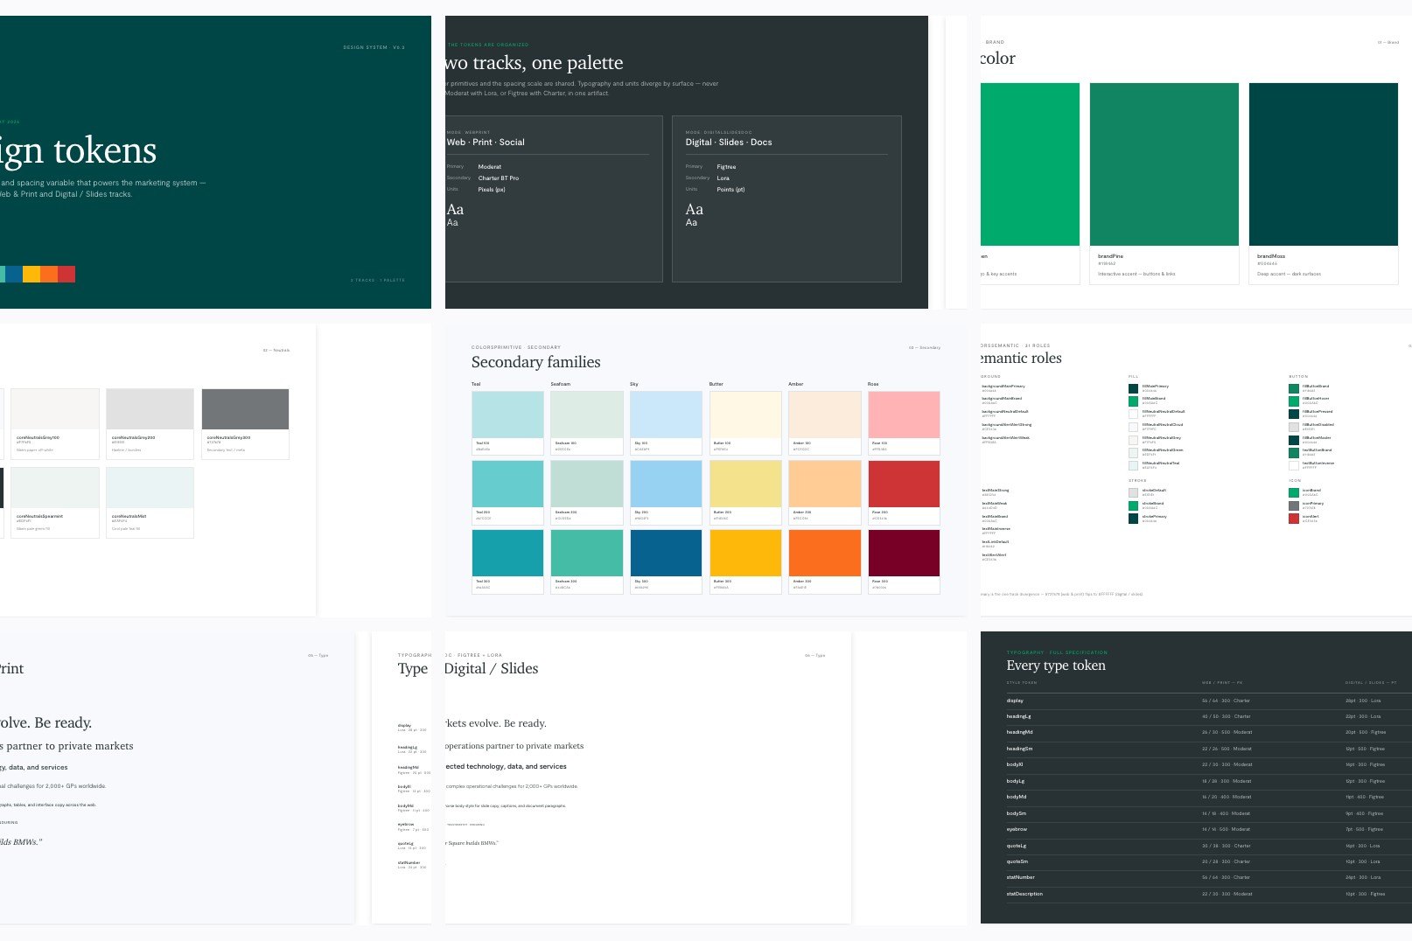Select the coreNeutralsGrey300 swatch
This screenshot has height=941, width=1412.
point(245,409)
